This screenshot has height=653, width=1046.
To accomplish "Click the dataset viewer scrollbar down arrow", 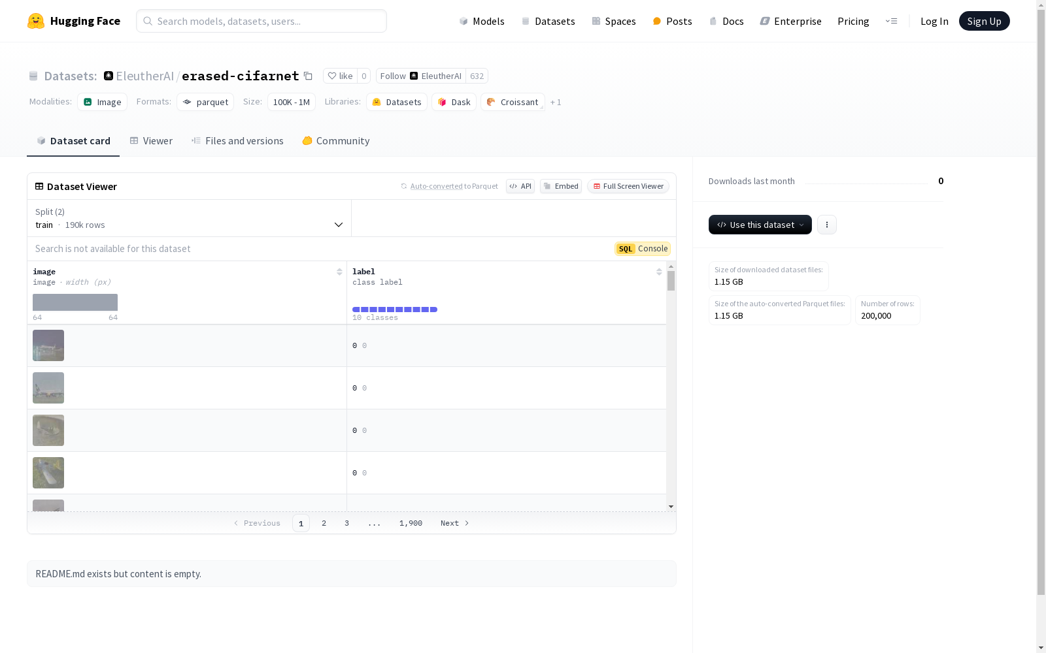I will click(x=671, y=507).
